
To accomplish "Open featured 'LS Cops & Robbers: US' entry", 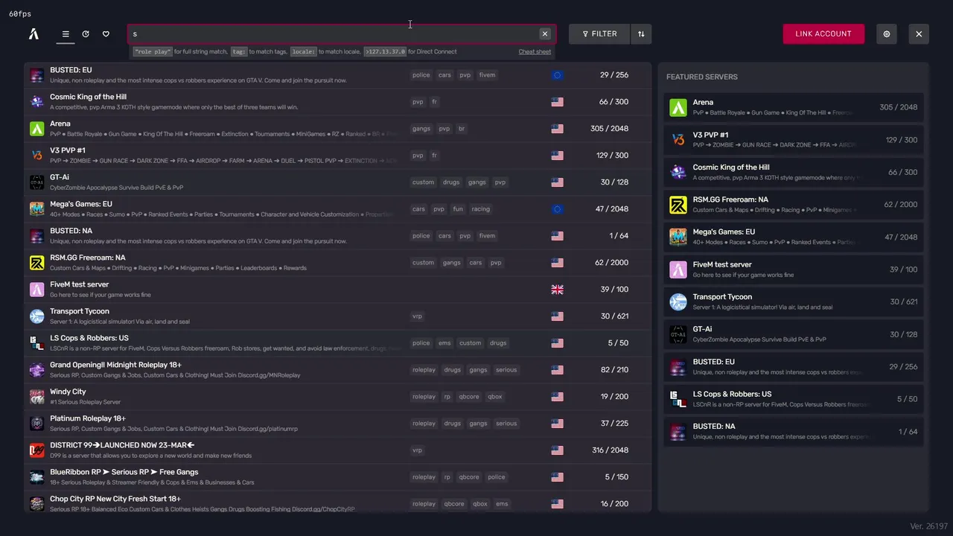I will point(794,399).
